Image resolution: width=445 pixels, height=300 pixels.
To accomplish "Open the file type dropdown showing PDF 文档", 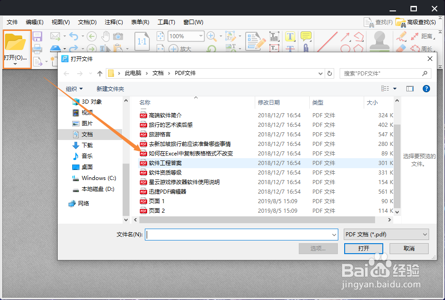I will 386,234.
